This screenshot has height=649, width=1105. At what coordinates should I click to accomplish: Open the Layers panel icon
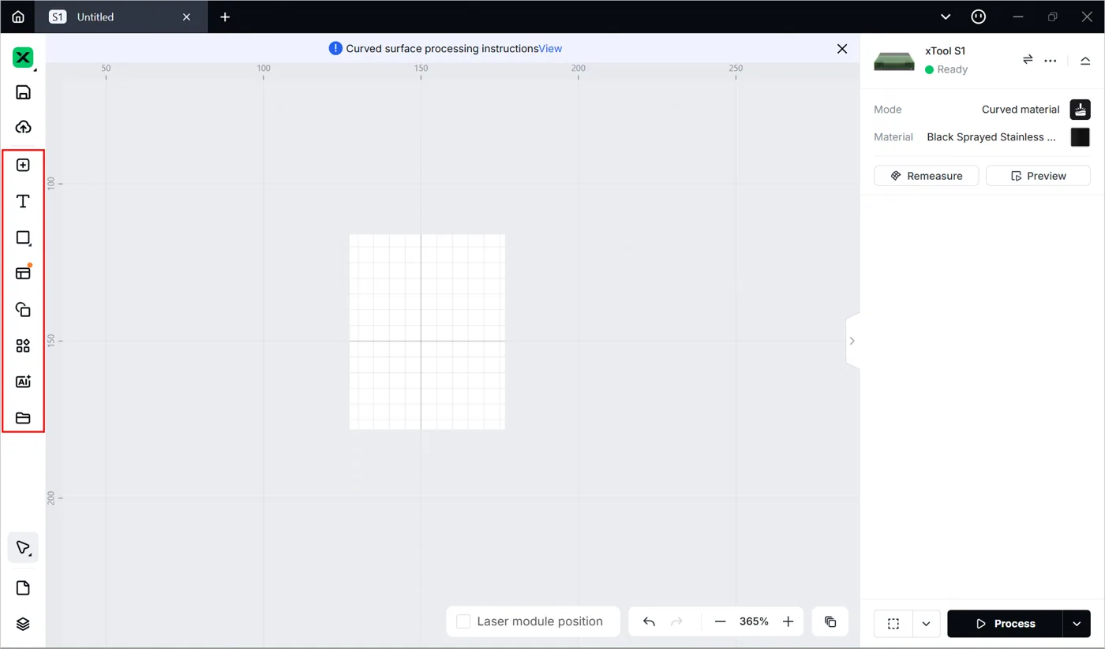23,624
